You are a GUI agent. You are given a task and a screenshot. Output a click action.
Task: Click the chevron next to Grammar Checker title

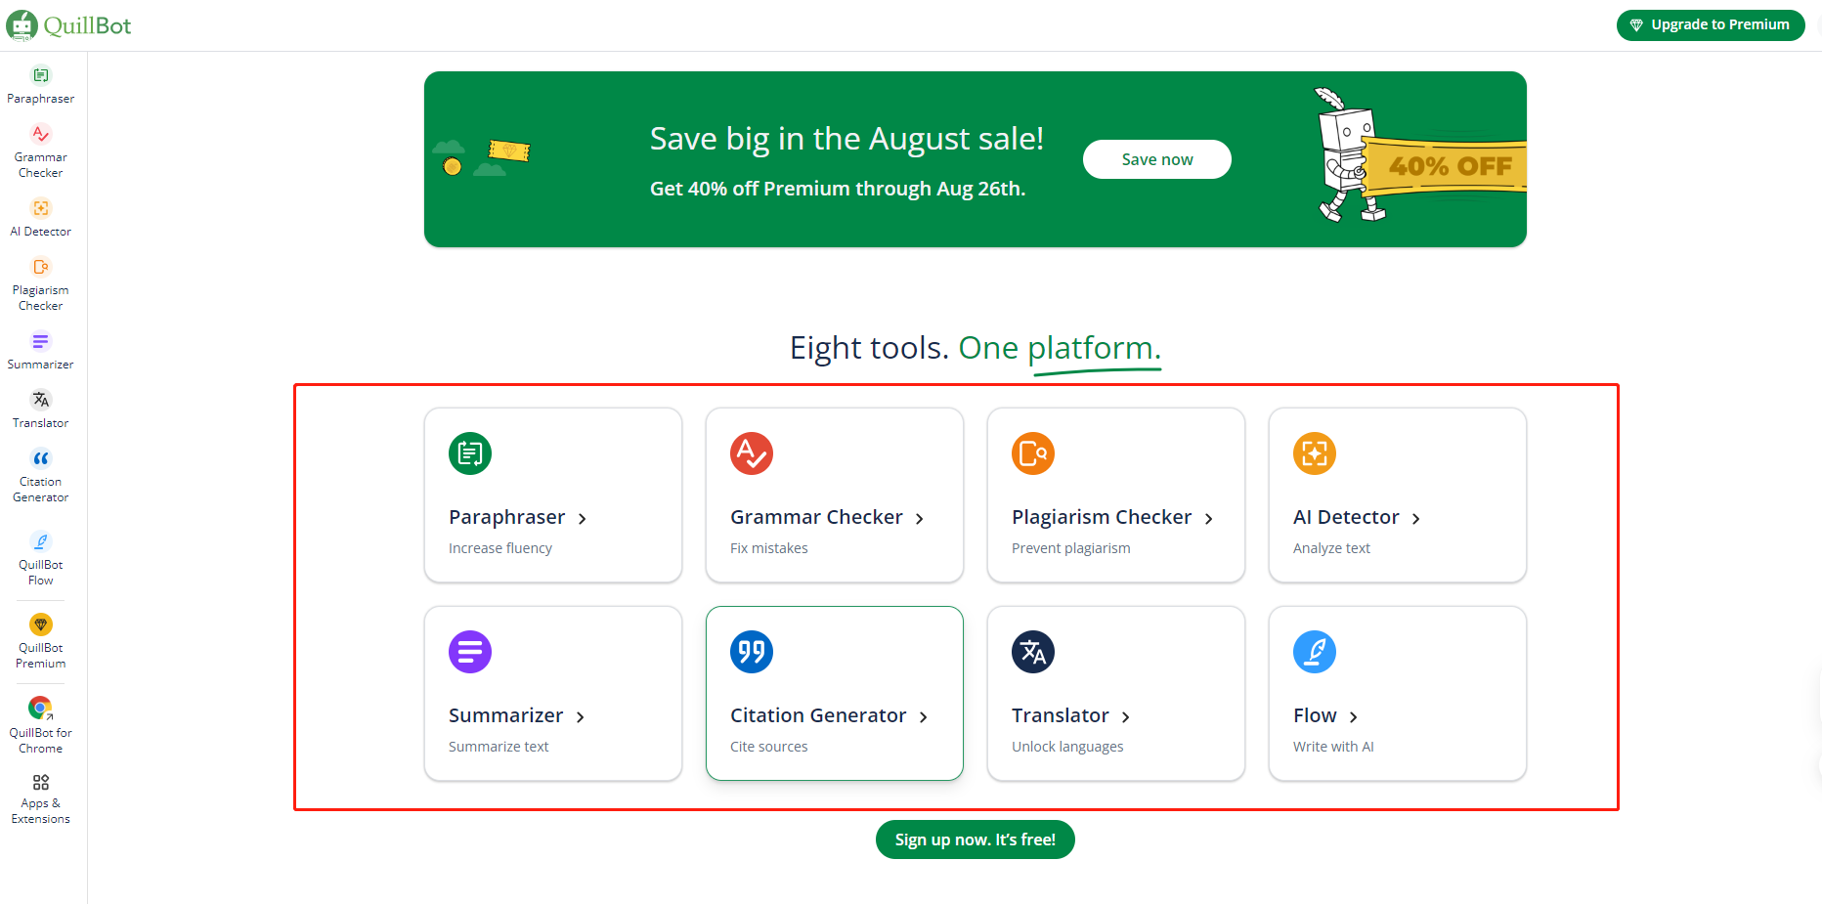[x=920, y=519]
